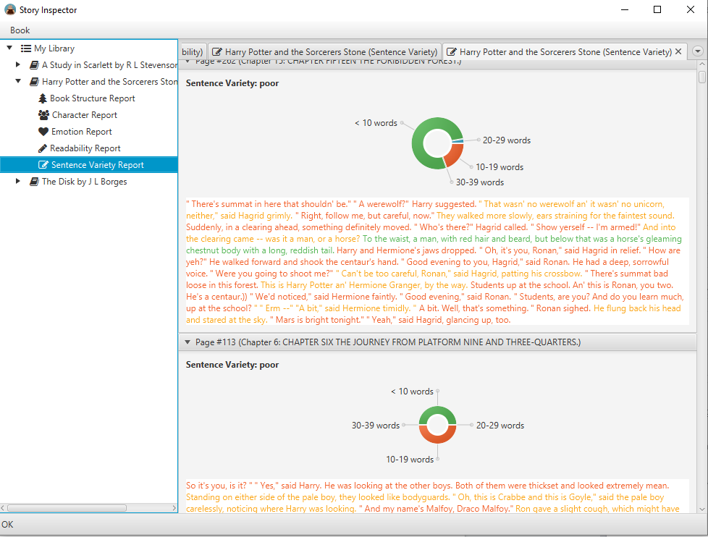708x537 pixels.
Task: Click the edit icon on the first Sentence Variety tab
Action: click(217, 52)
